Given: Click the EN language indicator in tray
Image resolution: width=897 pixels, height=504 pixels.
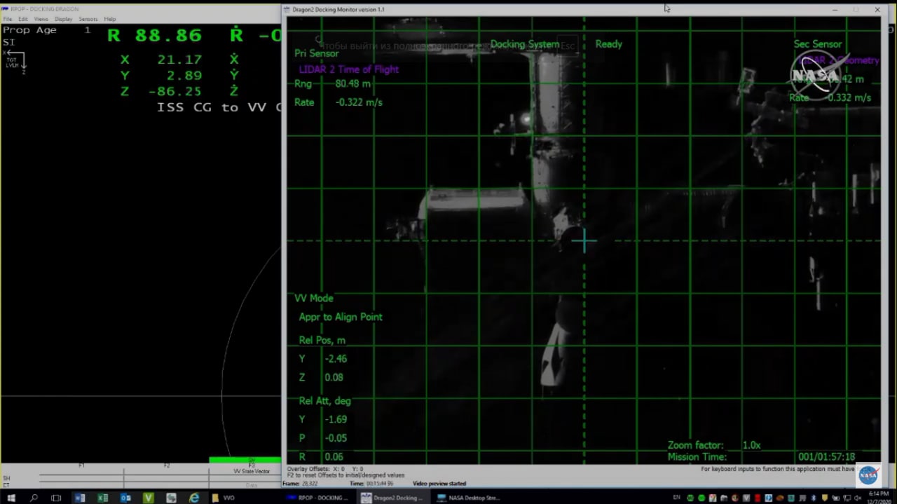Looking at the screenshot, I should (x=676, y=498).
